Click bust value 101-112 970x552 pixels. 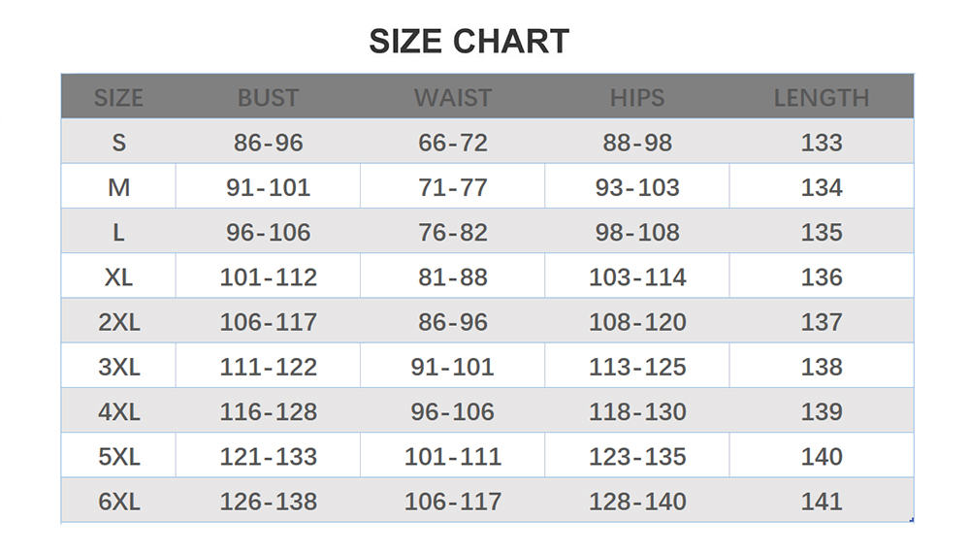click(268, 277)
